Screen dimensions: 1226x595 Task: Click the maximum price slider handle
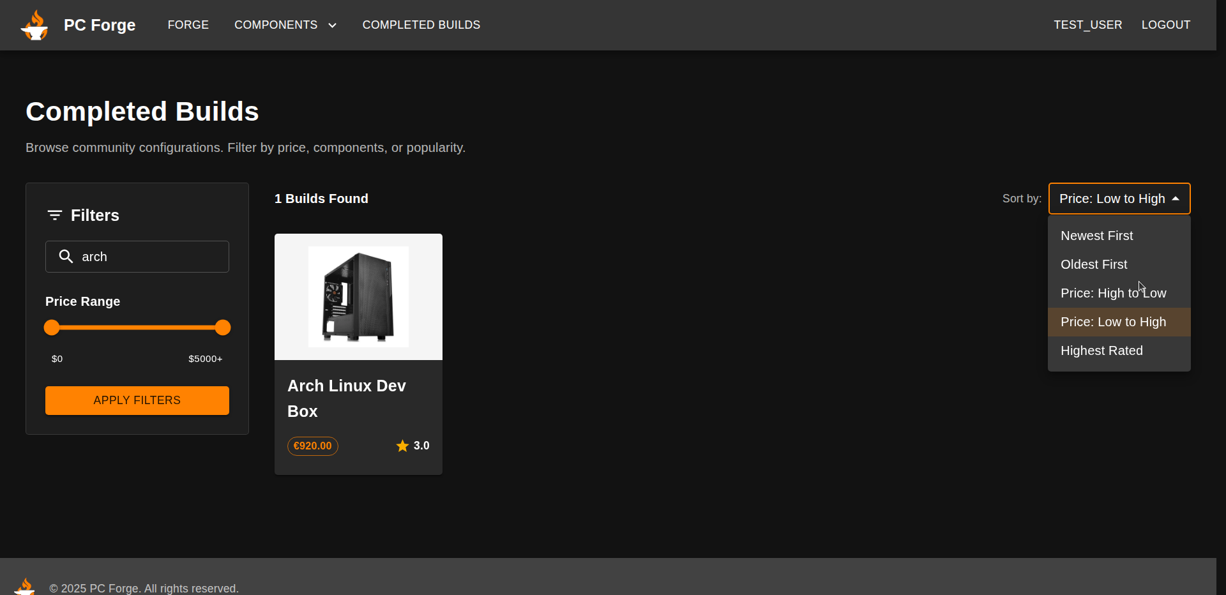click(222, 328)
